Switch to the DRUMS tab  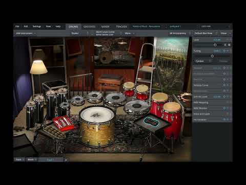pos(73,27)
